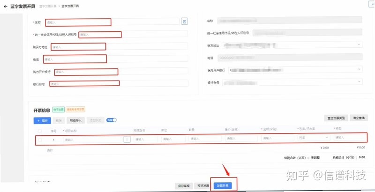This screenshot has width=375, height=192.
Task: Click the blue 发票开具 button
Action: 223,185
